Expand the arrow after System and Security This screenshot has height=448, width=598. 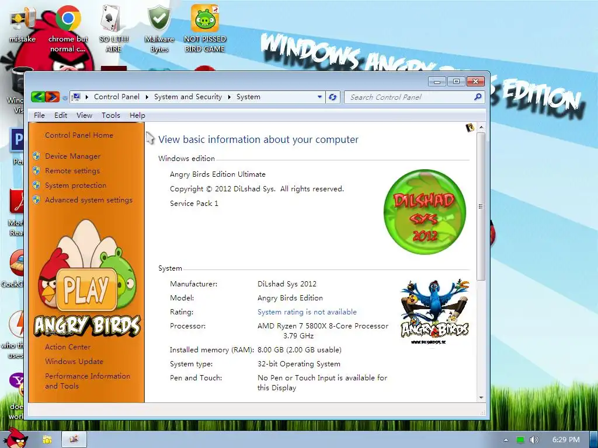(x=229, y=97)
